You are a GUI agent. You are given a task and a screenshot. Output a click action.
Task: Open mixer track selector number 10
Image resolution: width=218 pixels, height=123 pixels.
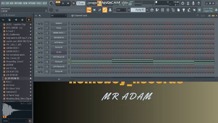47,71
